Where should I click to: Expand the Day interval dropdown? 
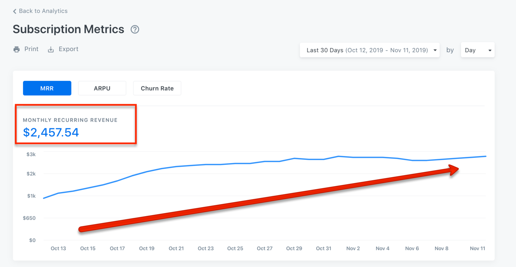pyautogui.click(x=477, y=50)
